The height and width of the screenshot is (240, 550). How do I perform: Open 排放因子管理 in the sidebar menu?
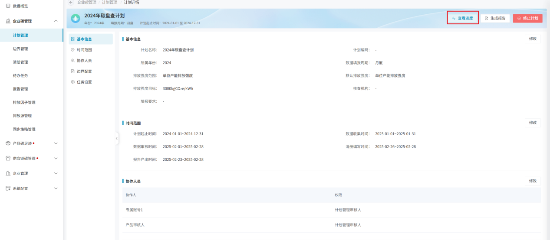click(x=24, y=103)
